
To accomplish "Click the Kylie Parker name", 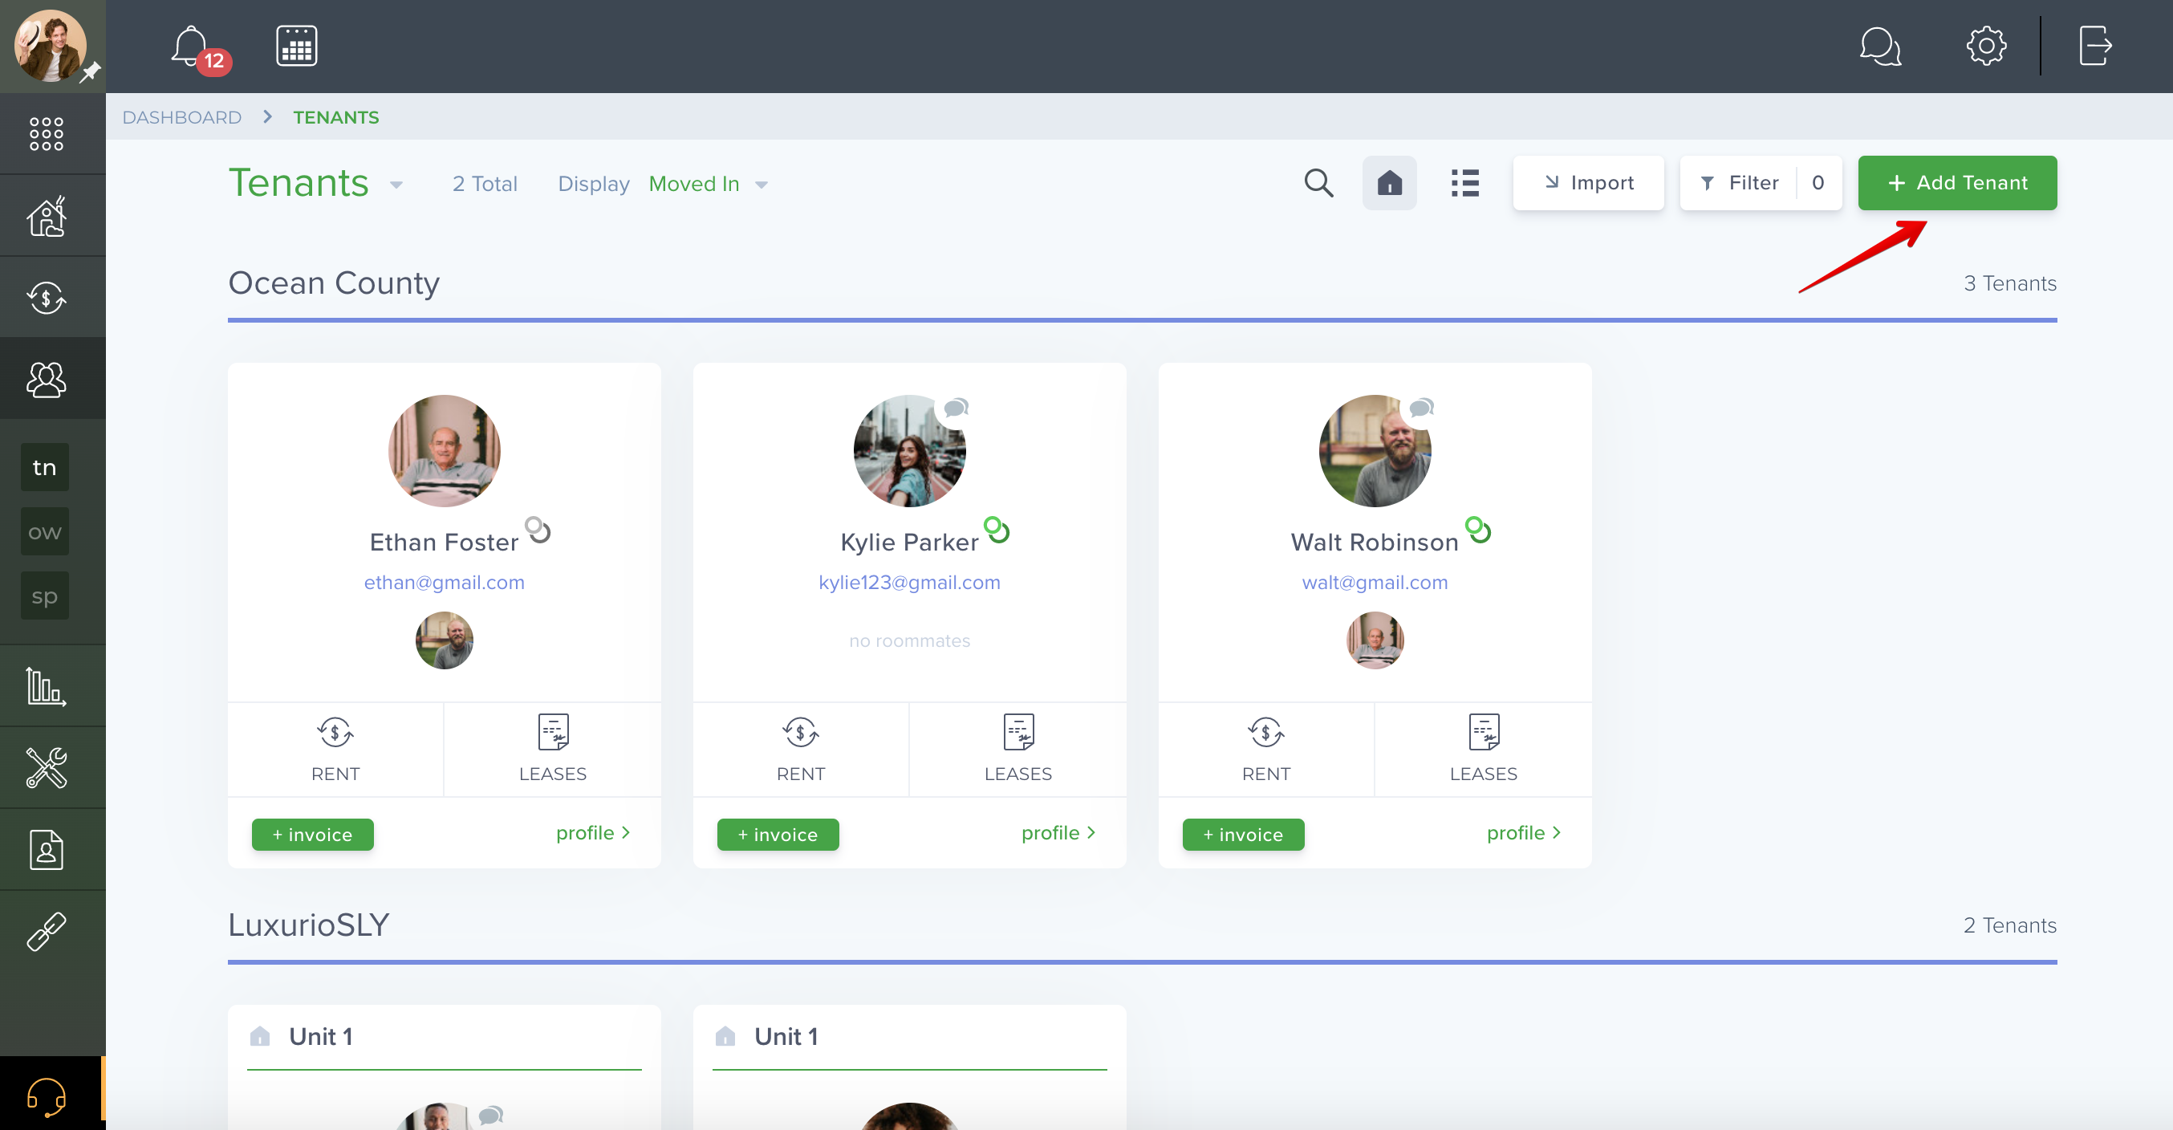I will pyautogui.click(x=909, y=543).
